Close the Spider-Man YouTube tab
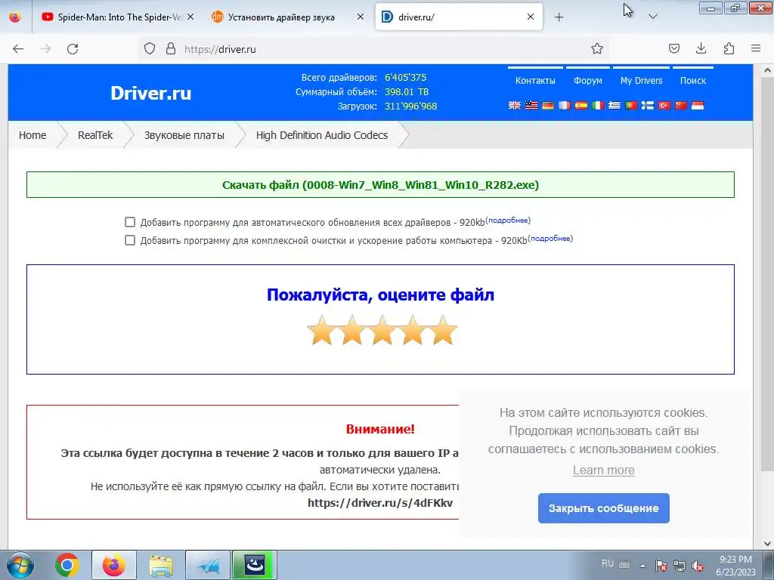The image size is (774, 580). click(x=190, y=17)
